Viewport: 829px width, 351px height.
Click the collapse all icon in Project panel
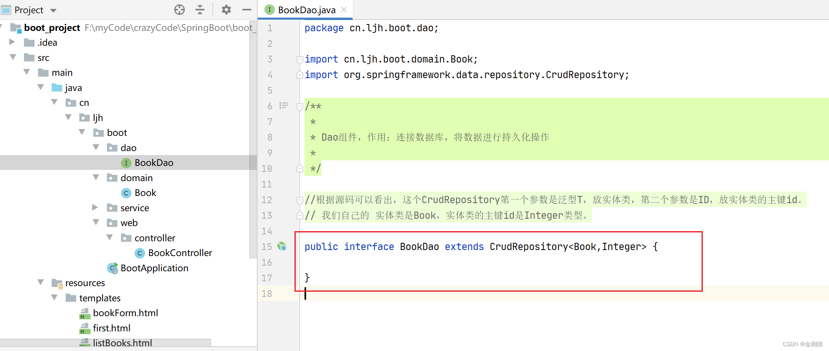pyautogui.click(x=200, y=10)
